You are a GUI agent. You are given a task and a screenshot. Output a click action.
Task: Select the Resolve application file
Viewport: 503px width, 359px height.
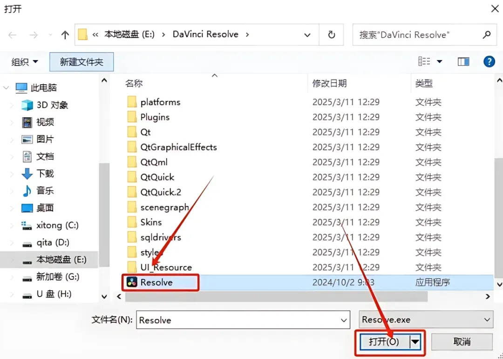pos(156,282)
